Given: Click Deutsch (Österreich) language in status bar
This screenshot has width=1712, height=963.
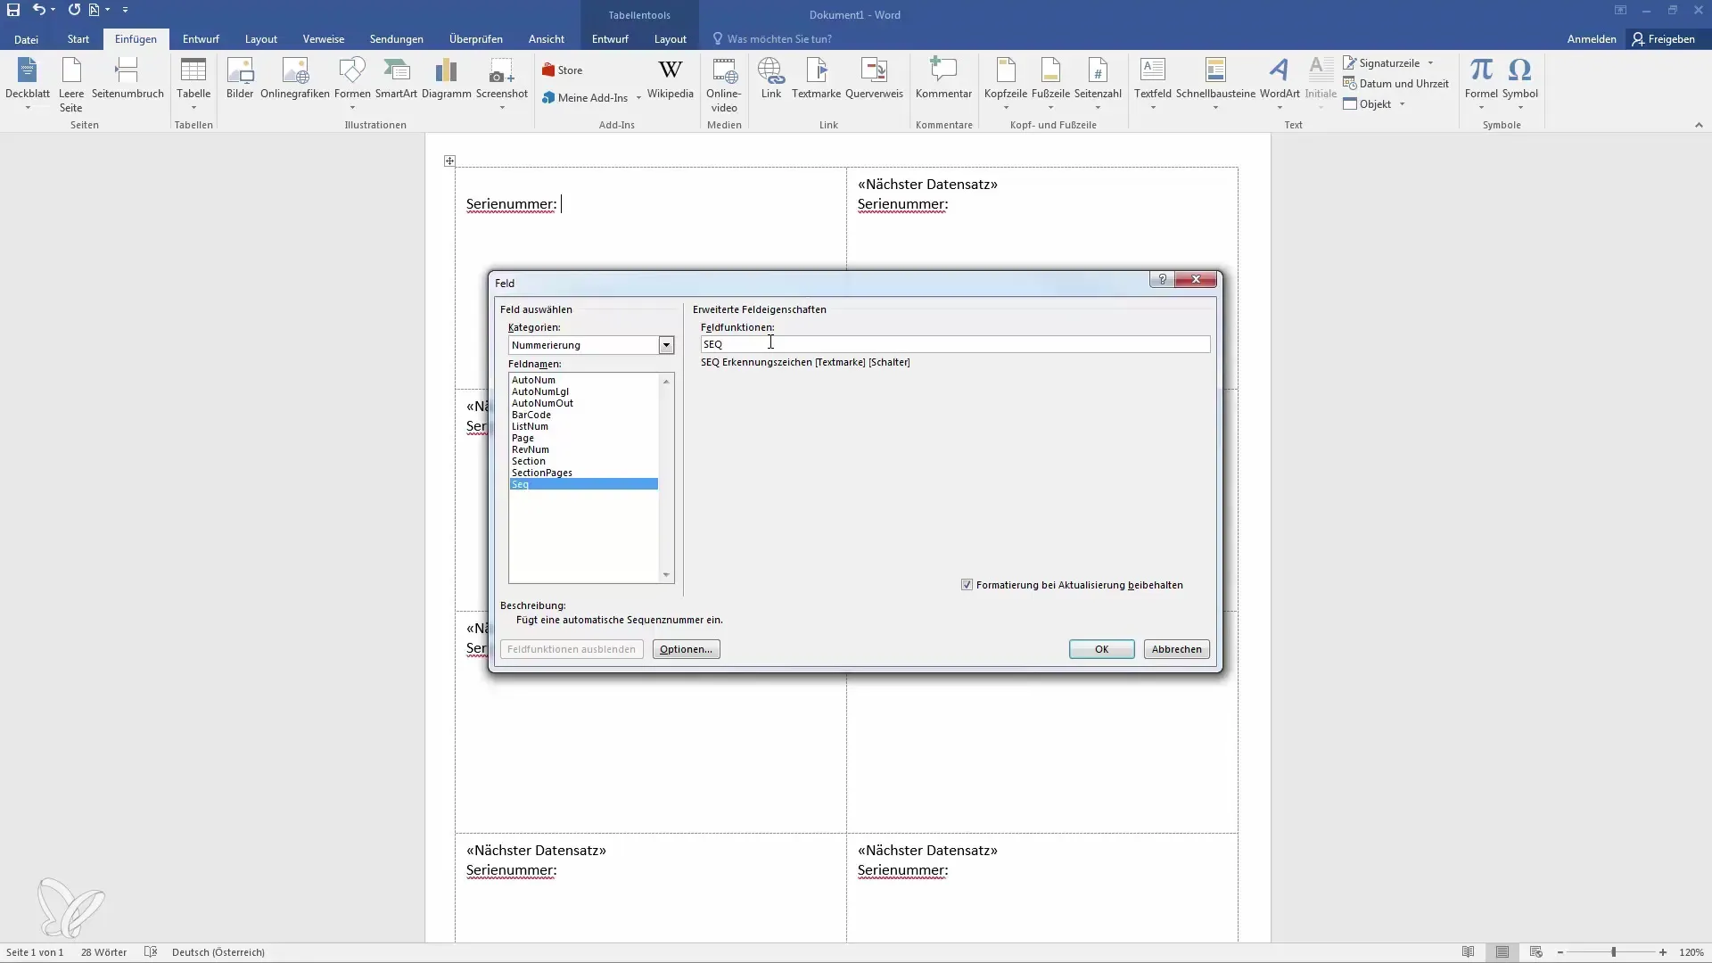Looking at the screenshot, I should click(x=218, y=952).
